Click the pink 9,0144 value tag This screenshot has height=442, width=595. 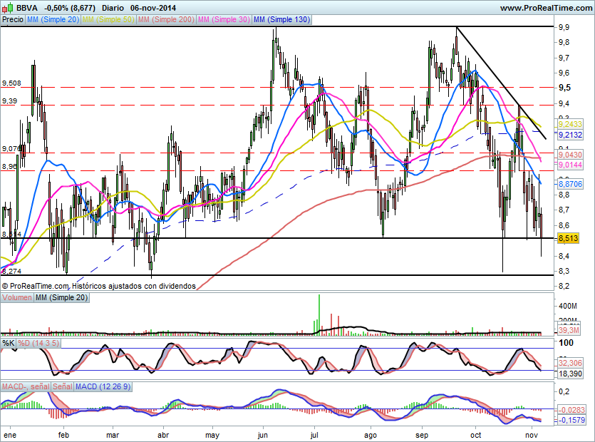point(570,165)
